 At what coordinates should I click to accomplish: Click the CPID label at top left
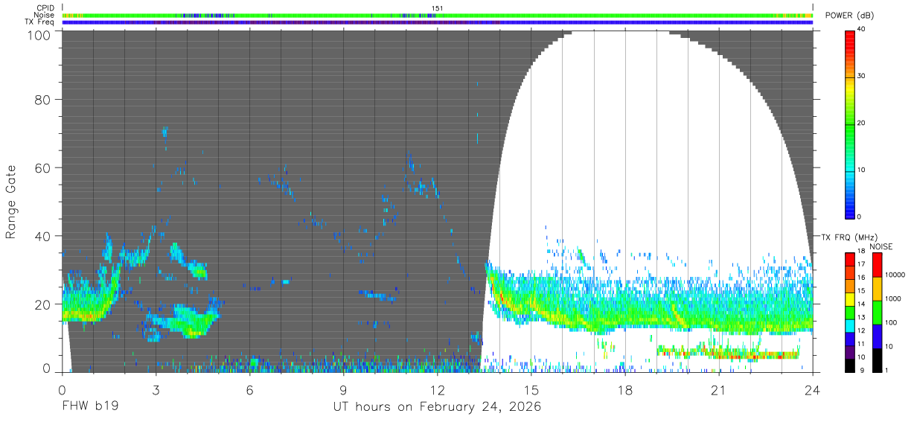tap(45, 8)
